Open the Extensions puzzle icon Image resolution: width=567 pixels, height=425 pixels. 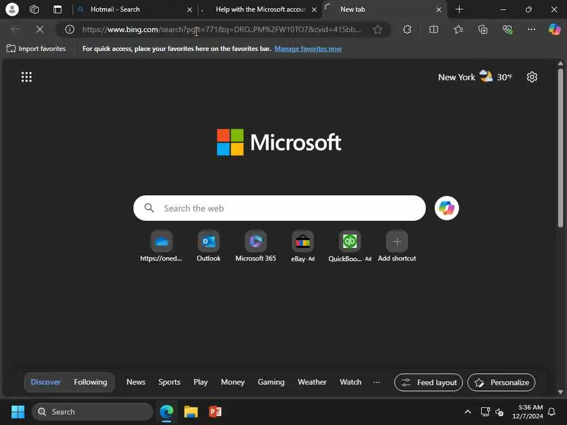pyautogui.click(x=407, y=29)
